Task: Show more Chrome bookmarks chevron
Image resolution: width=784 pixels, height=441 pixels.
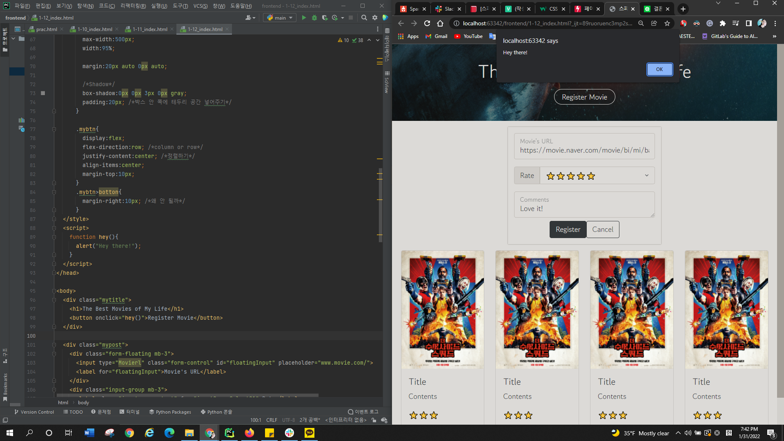Action: pyautogui.click(x=775, y=36)
